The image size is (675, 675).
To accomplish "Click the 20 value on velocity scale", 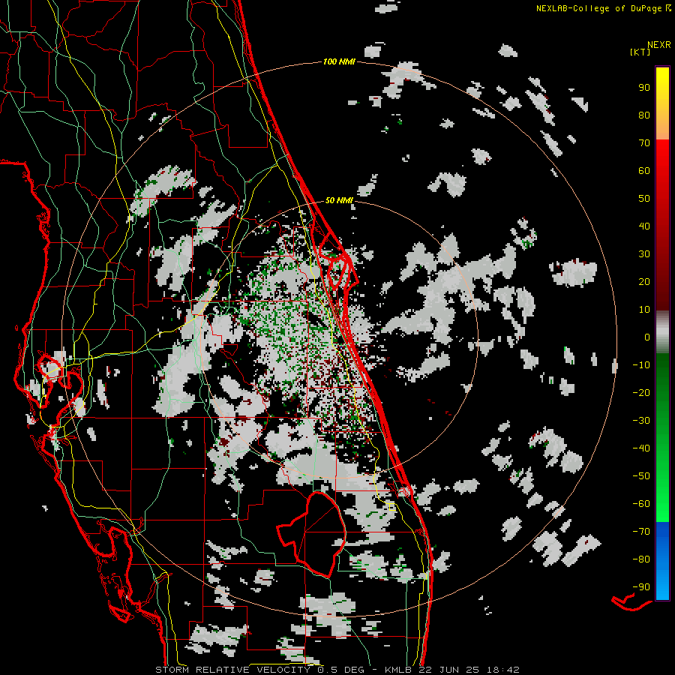I will pos(644,281).
